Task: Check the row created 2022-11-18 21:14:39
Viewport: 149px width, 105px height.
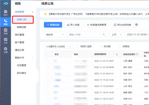Action: [x=48, y=92]
